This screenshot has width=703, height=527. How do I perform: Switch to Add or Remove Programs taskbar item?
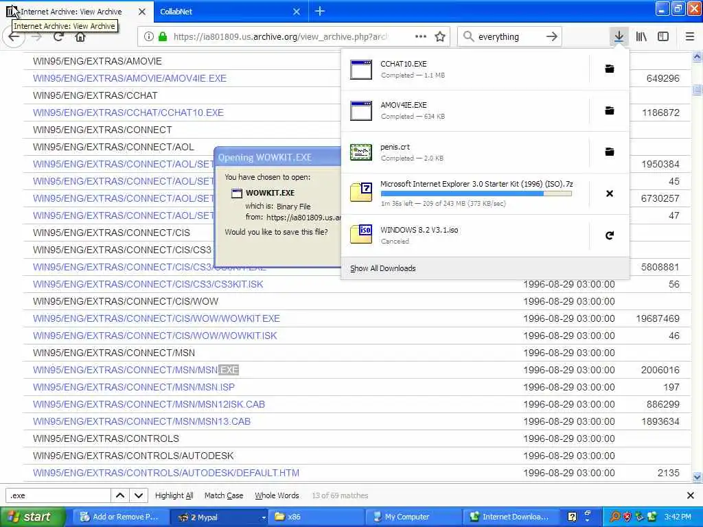(x=119, y=517)
